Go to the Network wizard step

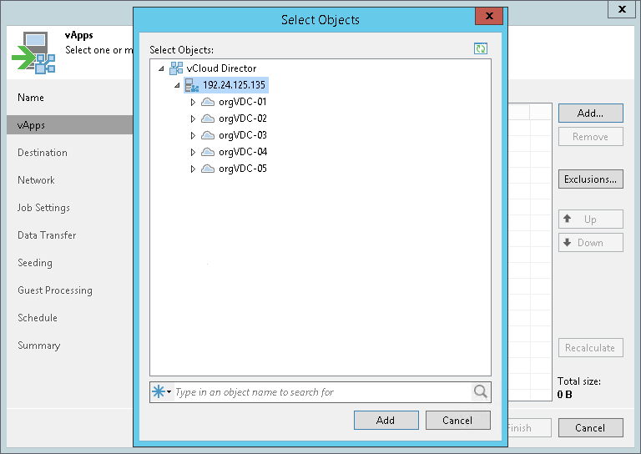(x=36, y=179)
